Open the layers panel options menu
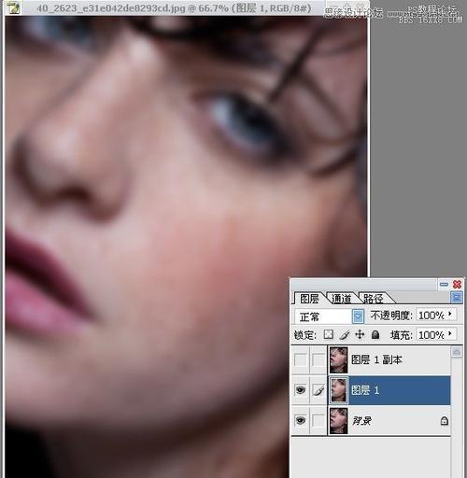 click(457, 298)
